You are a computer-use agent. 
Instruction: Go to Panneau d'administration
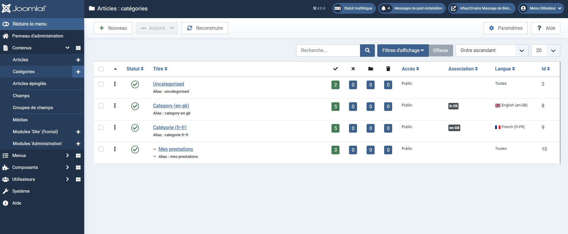[37, 36]
